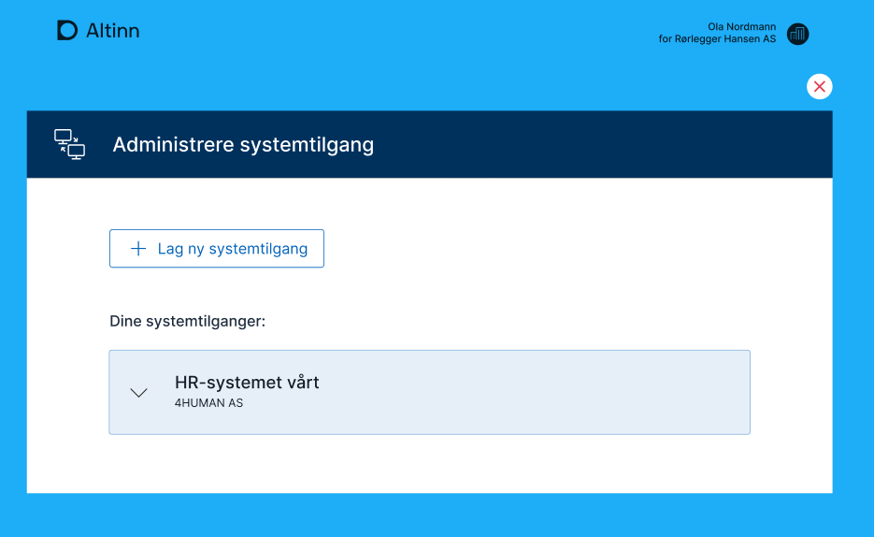Expand the chevron beside HR-systemet vårt
The image size is (874, 537).
(139, 393)
